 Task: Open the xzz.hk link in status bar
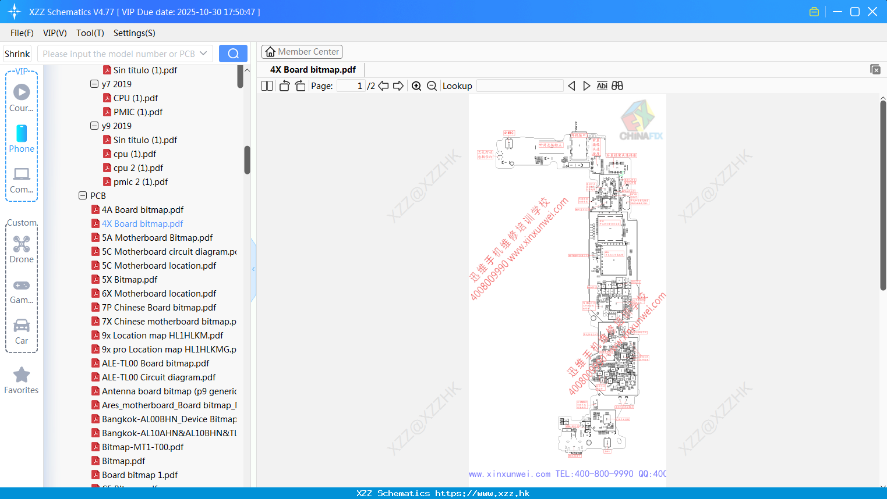(x=482, y=493)
